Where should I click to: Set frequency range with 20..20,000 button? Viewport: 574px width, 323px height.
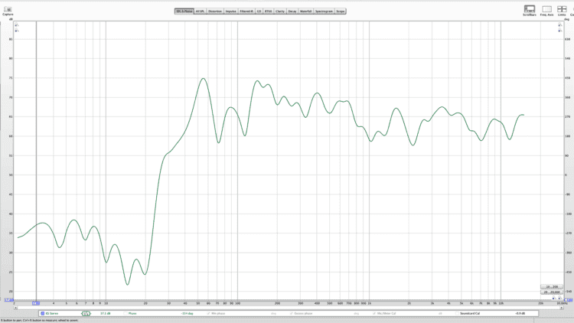[552, 292]
